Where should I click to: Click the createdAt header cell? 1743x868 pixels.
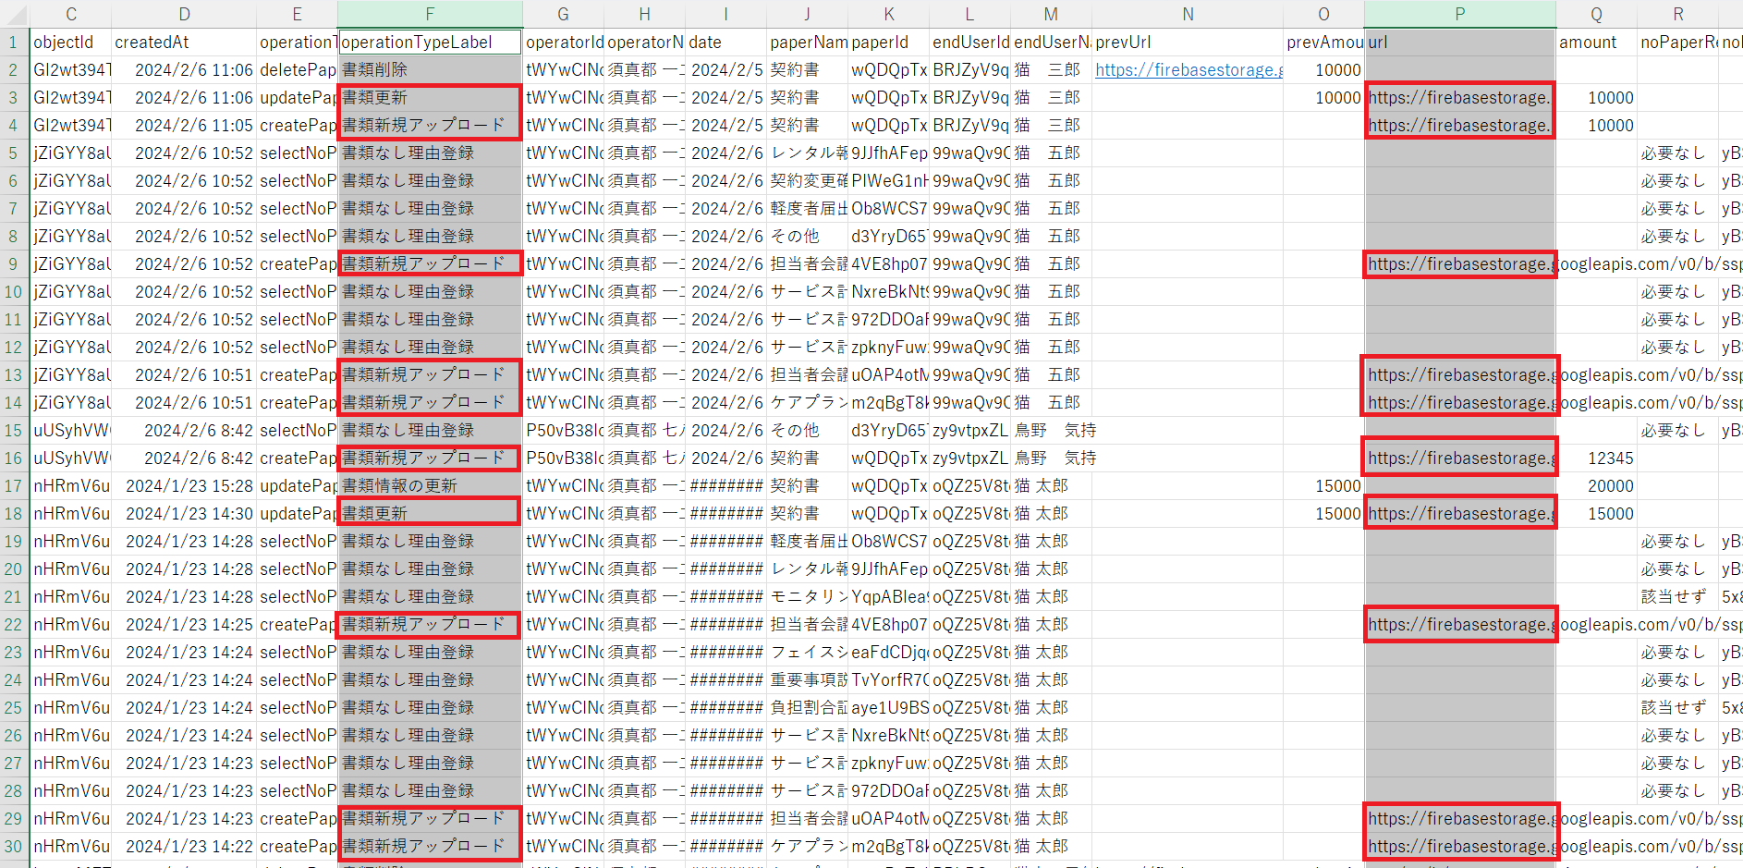pos(184,43)
